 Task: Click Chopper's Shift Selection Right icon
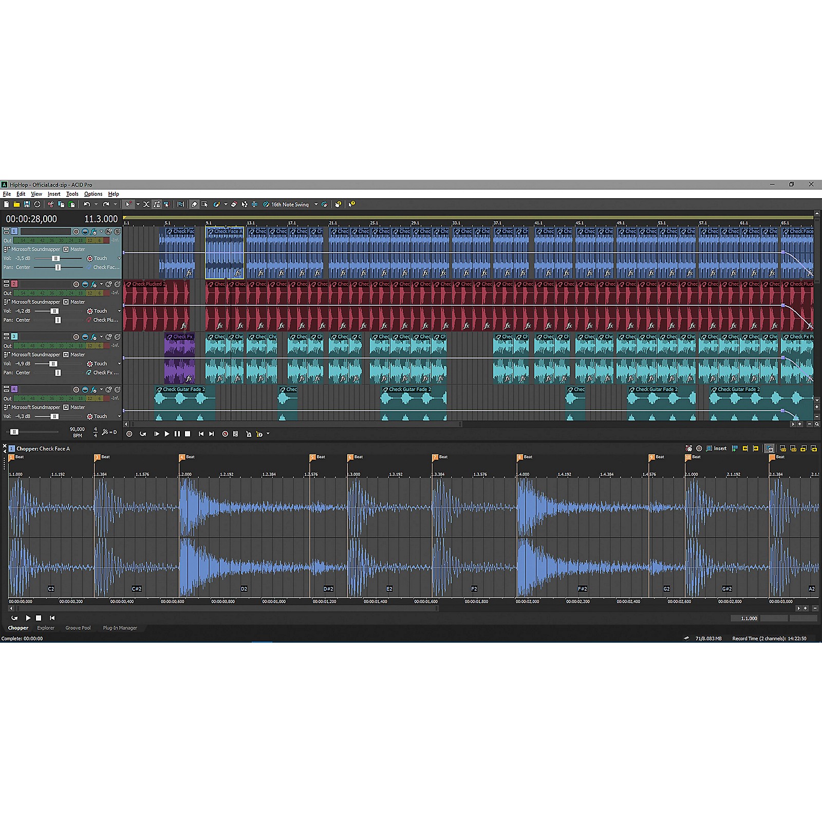(x=814, y=449)
